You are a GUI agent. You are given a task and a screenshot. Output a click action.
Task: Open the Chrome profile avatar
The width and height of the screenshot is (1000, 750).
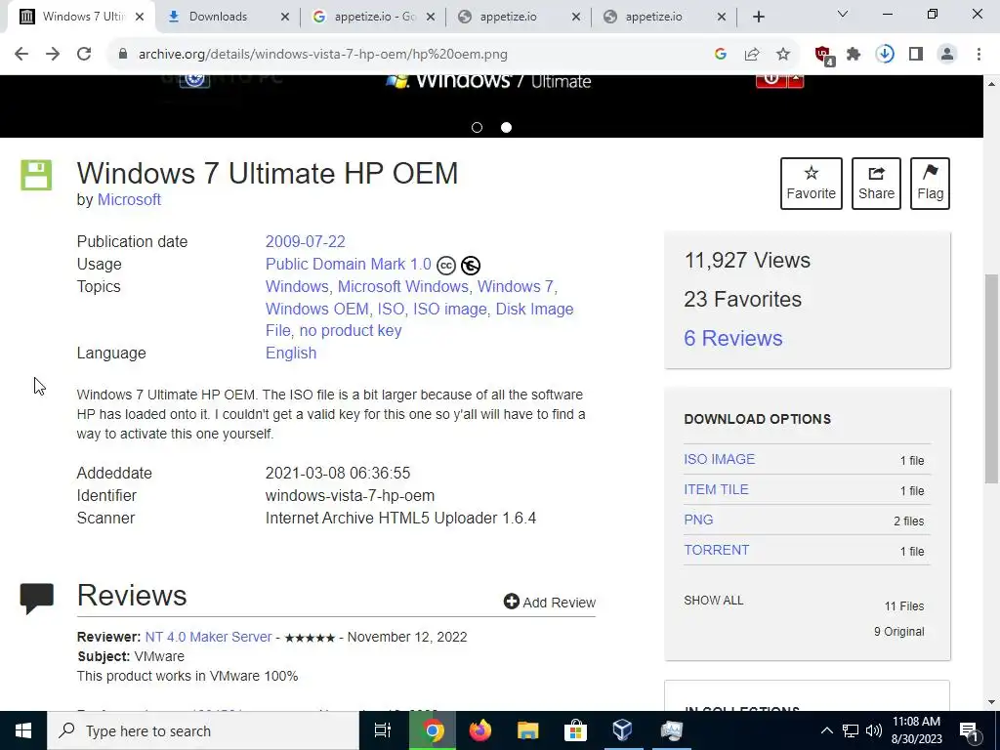pyautogui.click(x=947, y=55)
